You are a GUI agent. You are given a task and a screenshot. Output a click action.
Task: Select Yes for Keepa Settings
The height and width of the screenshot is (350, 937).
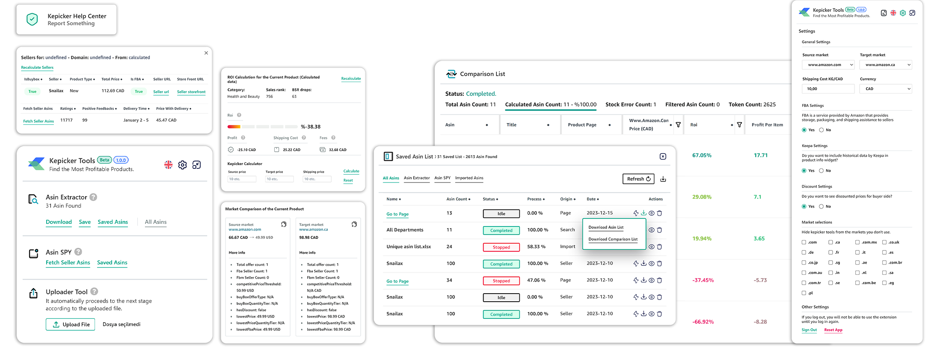(x=804, y=171)
